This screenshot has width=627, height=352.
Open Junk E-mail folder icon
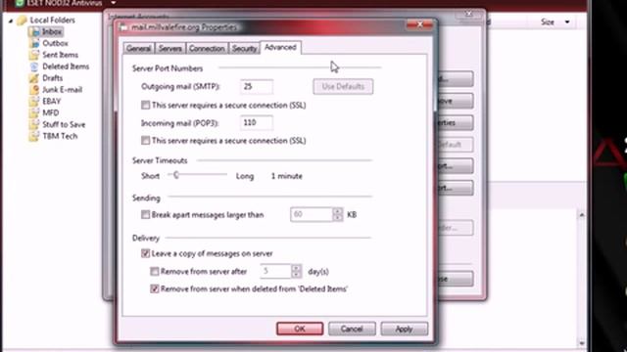[35, 89]
